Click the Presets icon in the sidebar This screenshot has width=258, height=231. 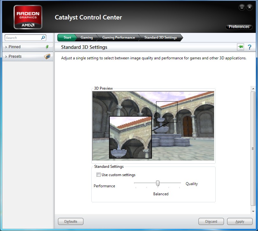click(47, 56)
